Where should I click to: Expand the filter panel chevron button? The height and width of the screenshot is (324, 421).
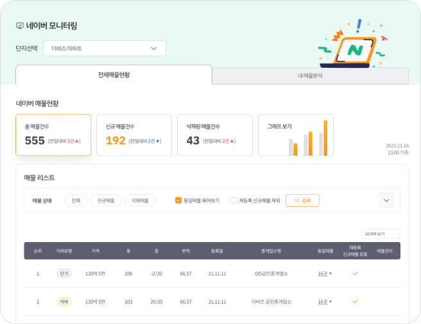[386, 200]
